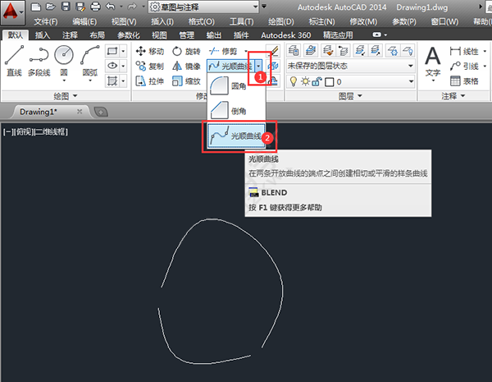Open the rectangle tool dropdown arrow
This screenshot has width=492, height=382.
click(x=123, y=51)
